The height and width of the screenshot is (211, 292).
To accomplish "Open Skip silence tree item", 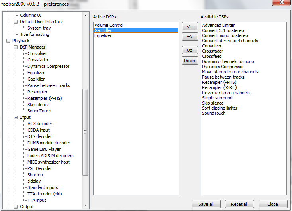I will pyautogui.click(x=38, y=105).
